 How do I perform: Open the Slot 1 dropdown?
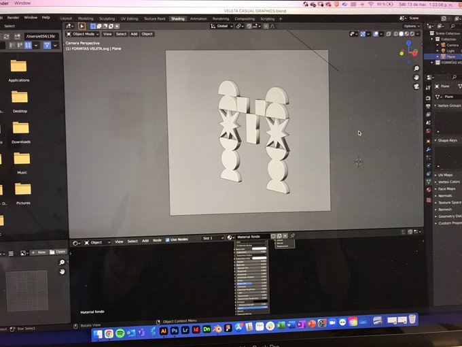(213, 238)
